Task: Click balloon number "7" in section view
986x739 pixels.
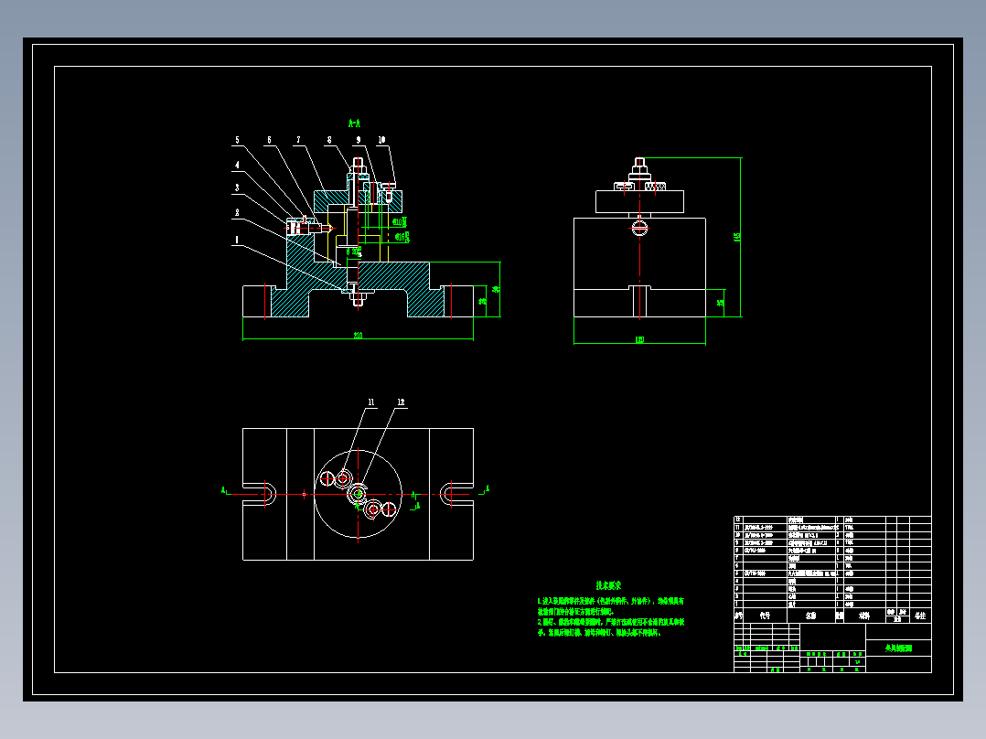Action: pyautogui.click(x=298, y=140)
